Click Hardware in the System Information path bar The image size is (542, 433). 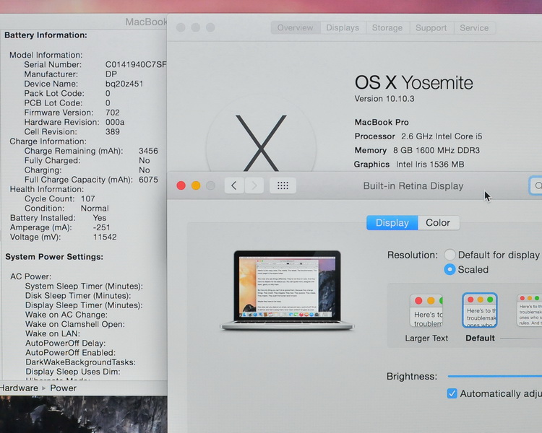[19, 388]
